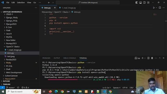Open 1_read_image.py in the explorer

tap(20, 50)
